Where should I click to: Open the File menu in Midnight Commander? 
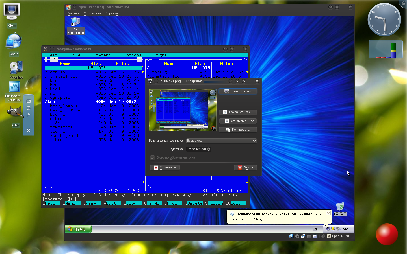point(75,55)
